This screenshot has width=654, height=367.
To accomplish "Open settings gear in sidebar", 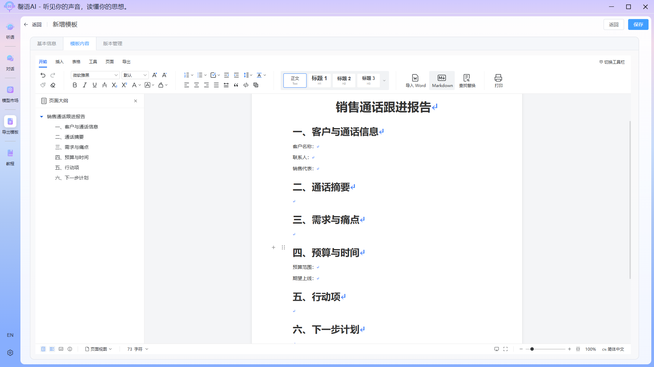I will [10, 353].
